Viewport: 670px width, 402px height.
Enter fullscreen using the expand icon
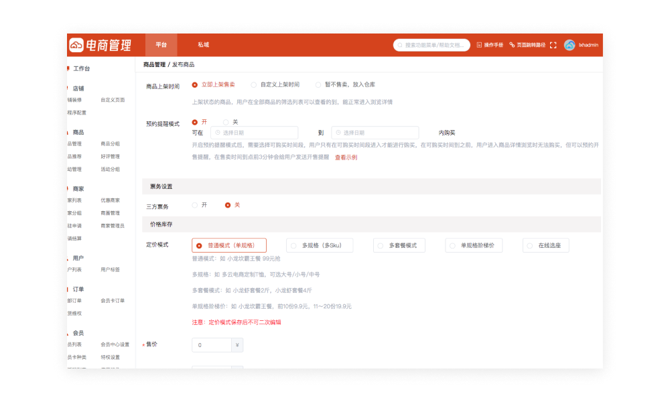(x=553, y=44)
